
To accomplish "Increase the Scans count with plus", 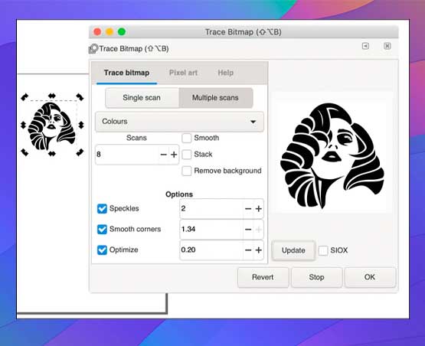I will point(174,155).
